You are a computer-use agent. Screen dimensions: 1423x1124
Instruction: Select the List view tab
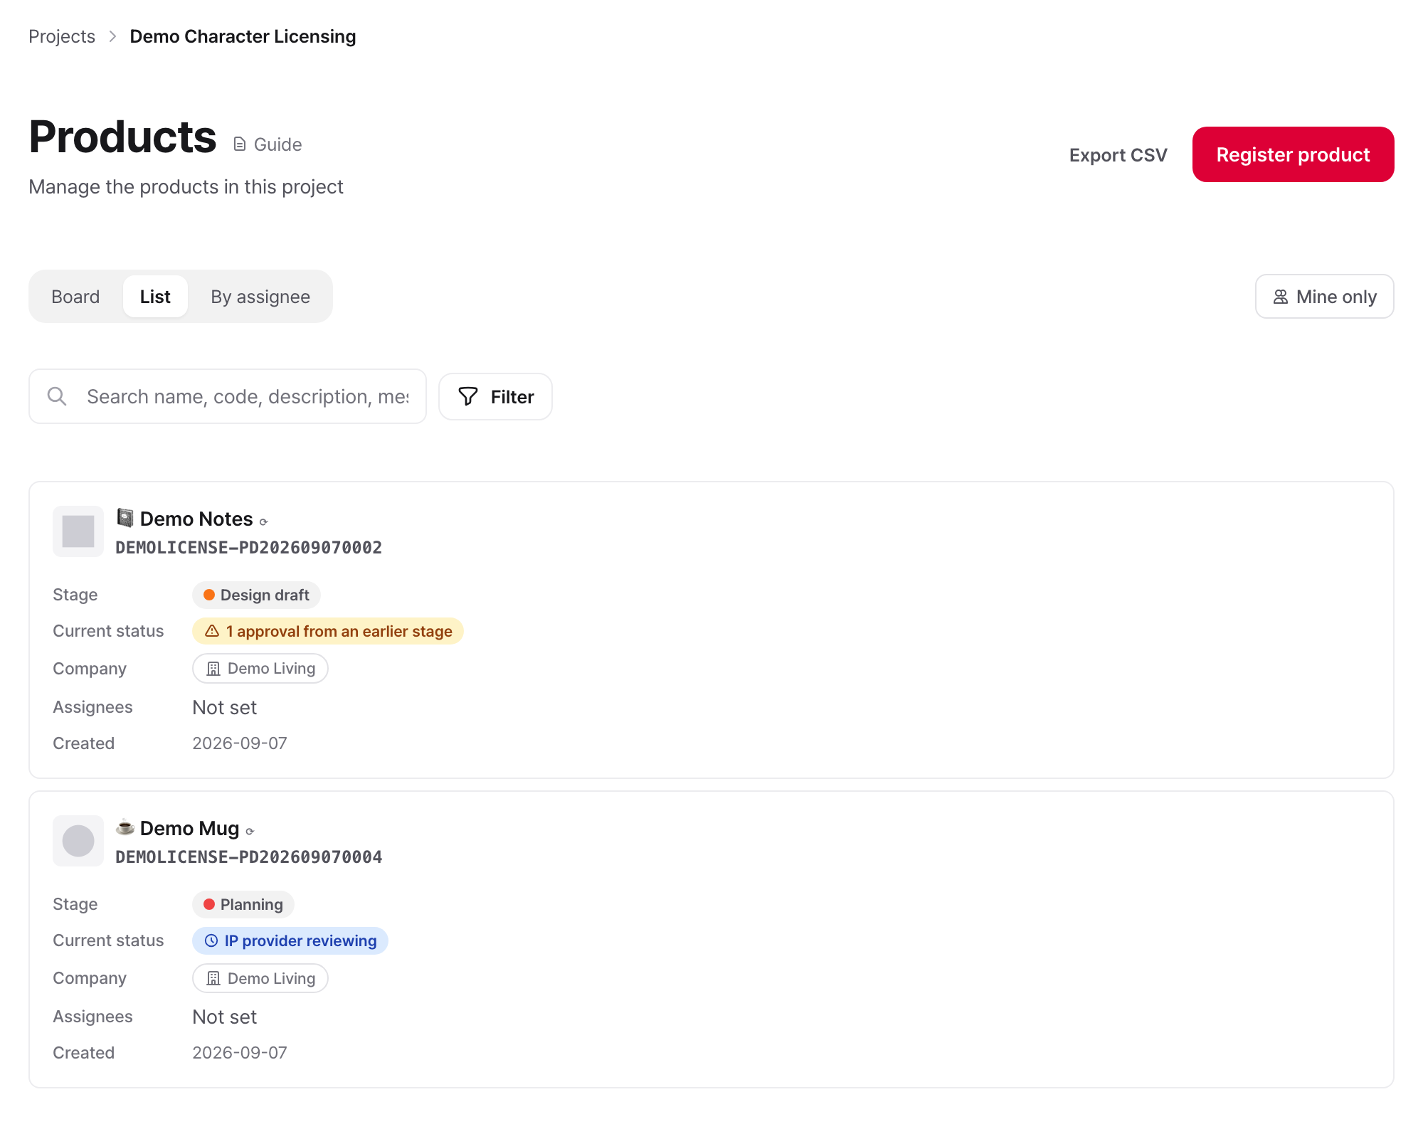point(155,297)
